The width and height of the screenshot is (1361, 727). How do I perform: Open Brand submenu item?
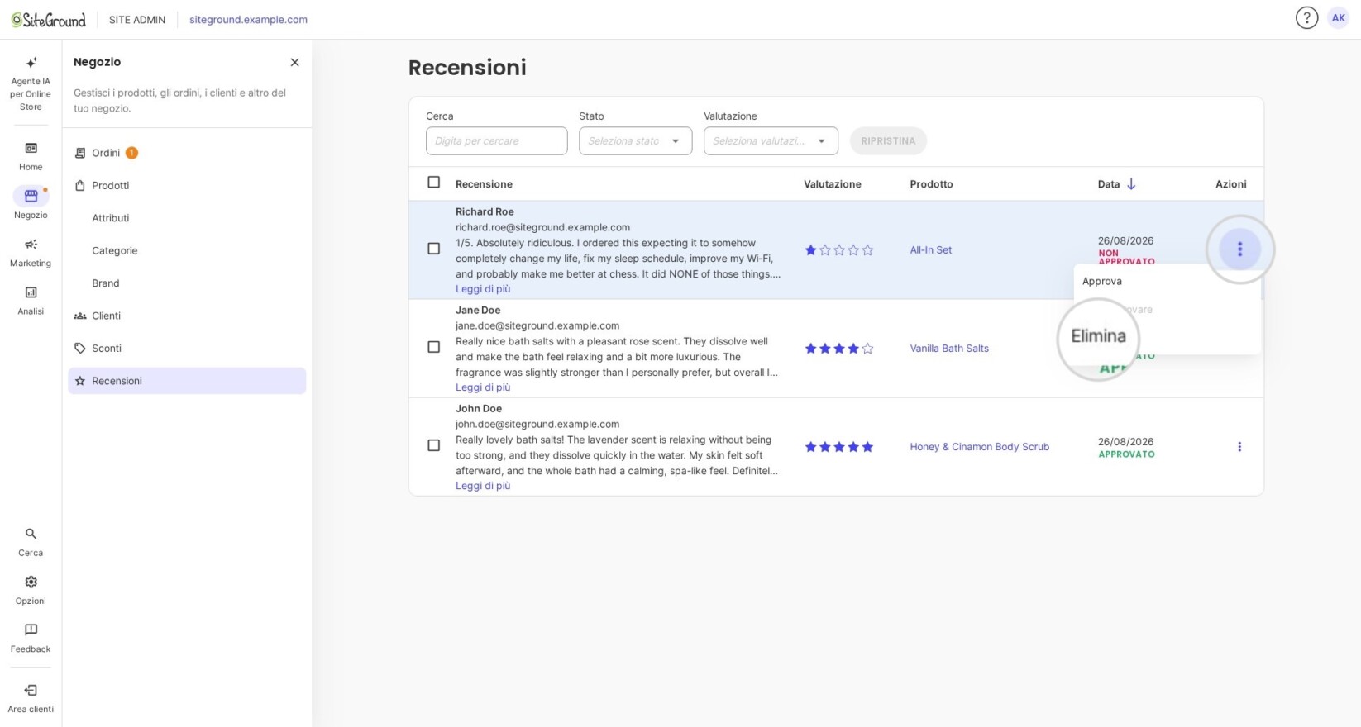coord(105,283)
